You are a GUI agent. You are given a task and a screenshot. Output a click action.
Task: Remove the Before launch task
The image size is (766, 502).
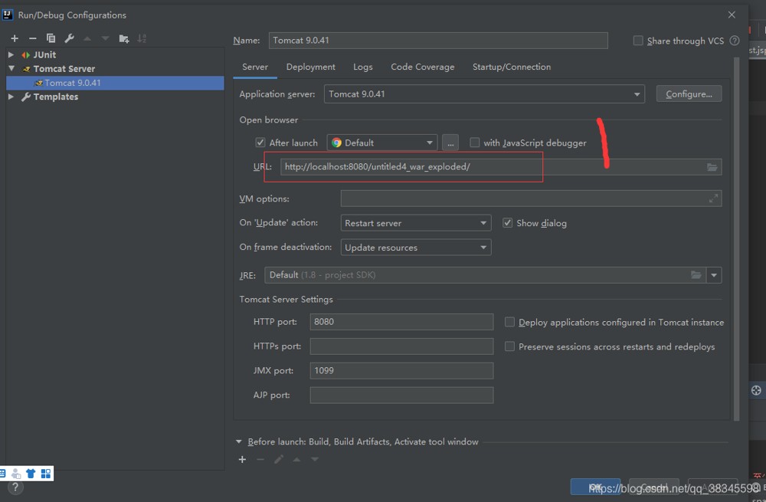(260, 459)
